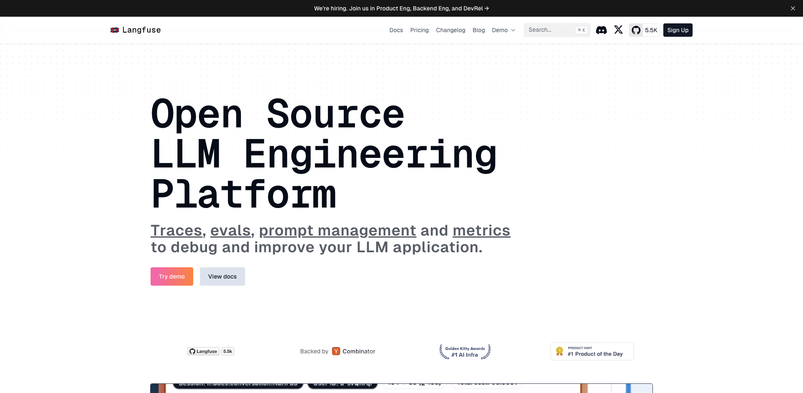Click the Langfuse logo icon
This screenshot has width=803, height=393.
click(x=115, y=30)
